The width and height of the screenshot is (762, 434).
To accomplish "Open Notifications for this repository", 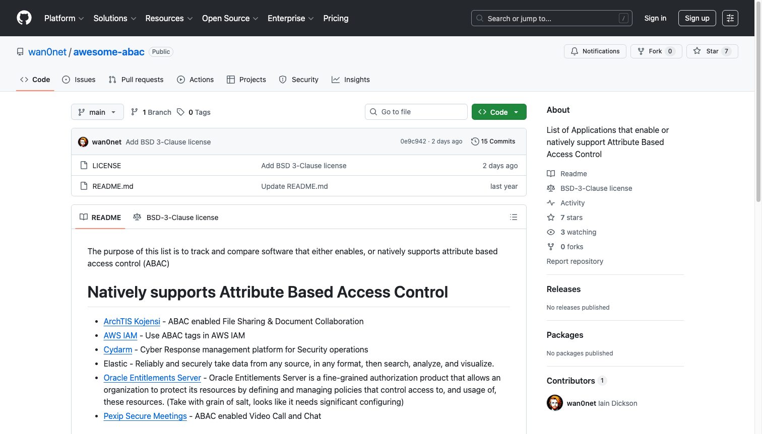I will (595, 51).
